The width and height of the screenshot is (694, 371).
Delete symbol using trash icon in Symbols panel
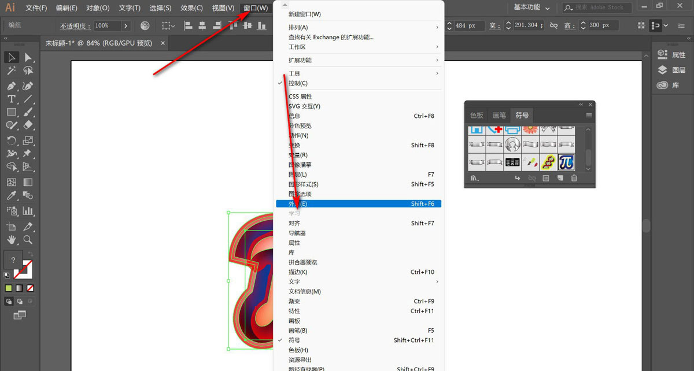coord(574,179)
